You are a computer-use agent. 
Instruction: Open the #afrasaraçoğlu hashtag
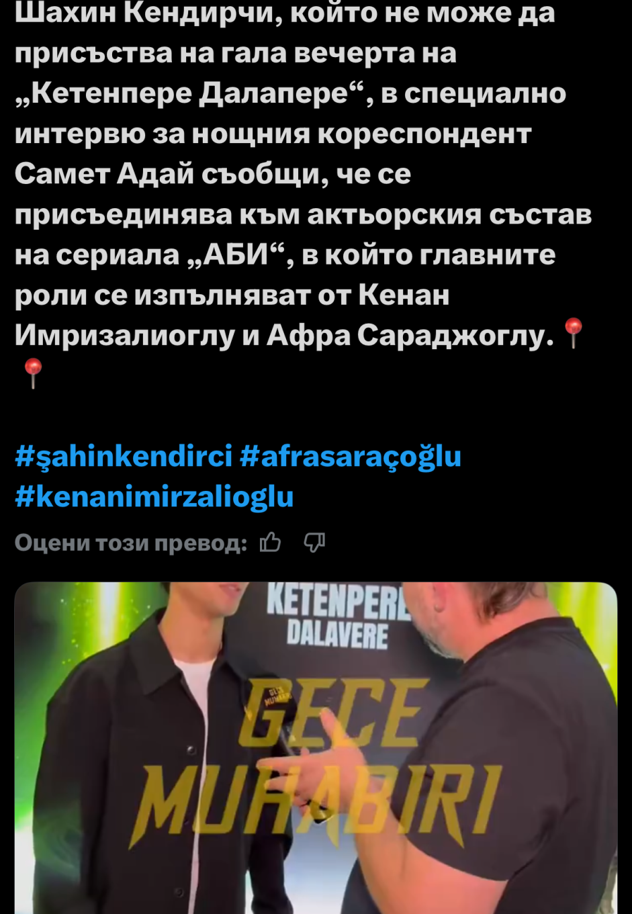(x=351, y=457)
